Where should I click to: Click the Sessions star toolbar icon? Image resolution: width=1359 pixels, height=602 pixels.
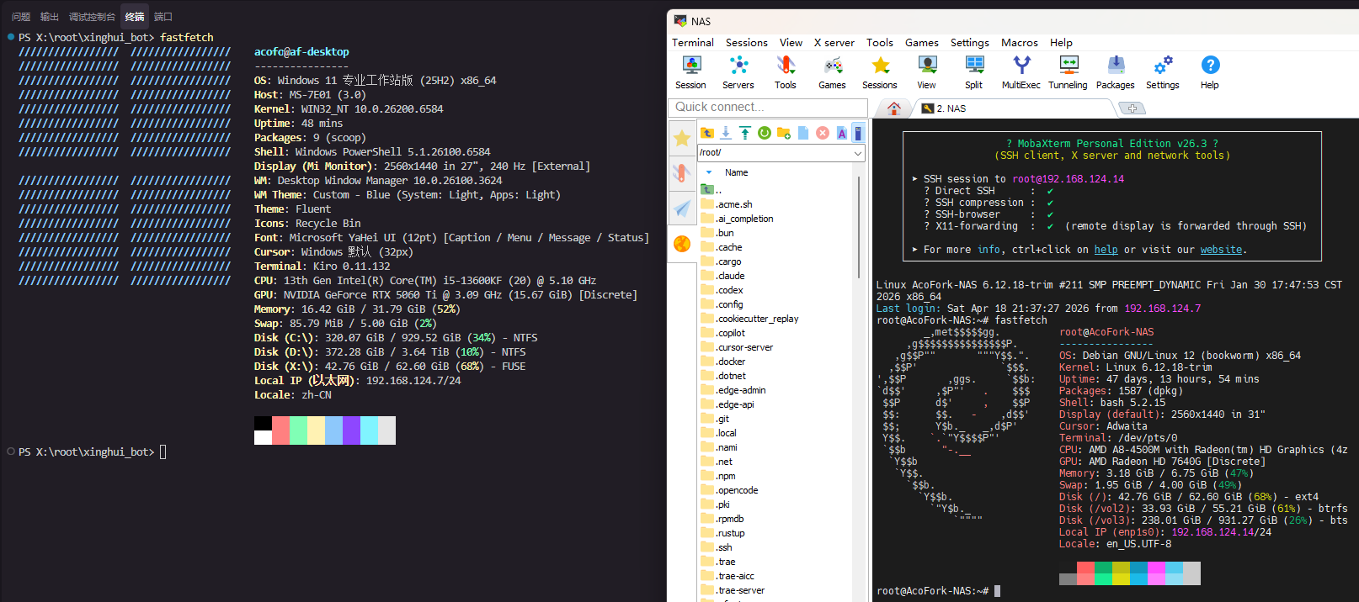[x=880, y=72]
